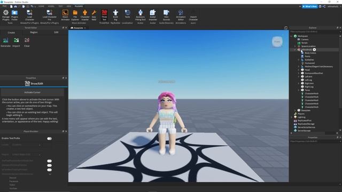Image resolution: width=342 pixels, height=192 pixels.
Task: Click the undo arrow in the quick access bar
Action: [x=32, y=6]
